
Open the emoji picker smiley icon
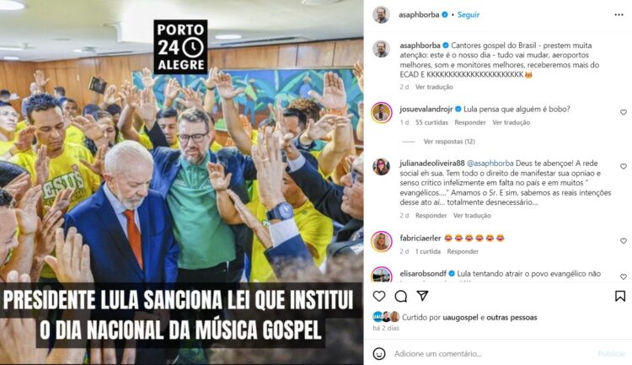pos(379,354)
